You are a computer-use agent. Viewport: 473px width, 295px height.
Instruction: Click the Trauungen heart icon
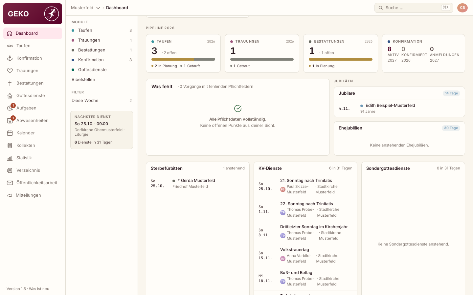click(10, 71)
